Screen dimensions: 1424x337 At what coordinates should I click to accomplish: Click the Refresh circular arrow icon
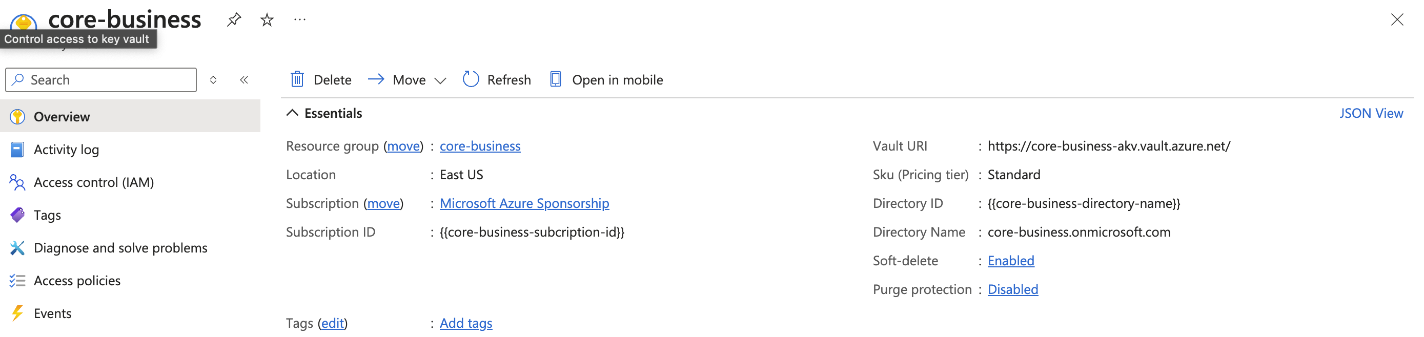click(x=471, y=79)
